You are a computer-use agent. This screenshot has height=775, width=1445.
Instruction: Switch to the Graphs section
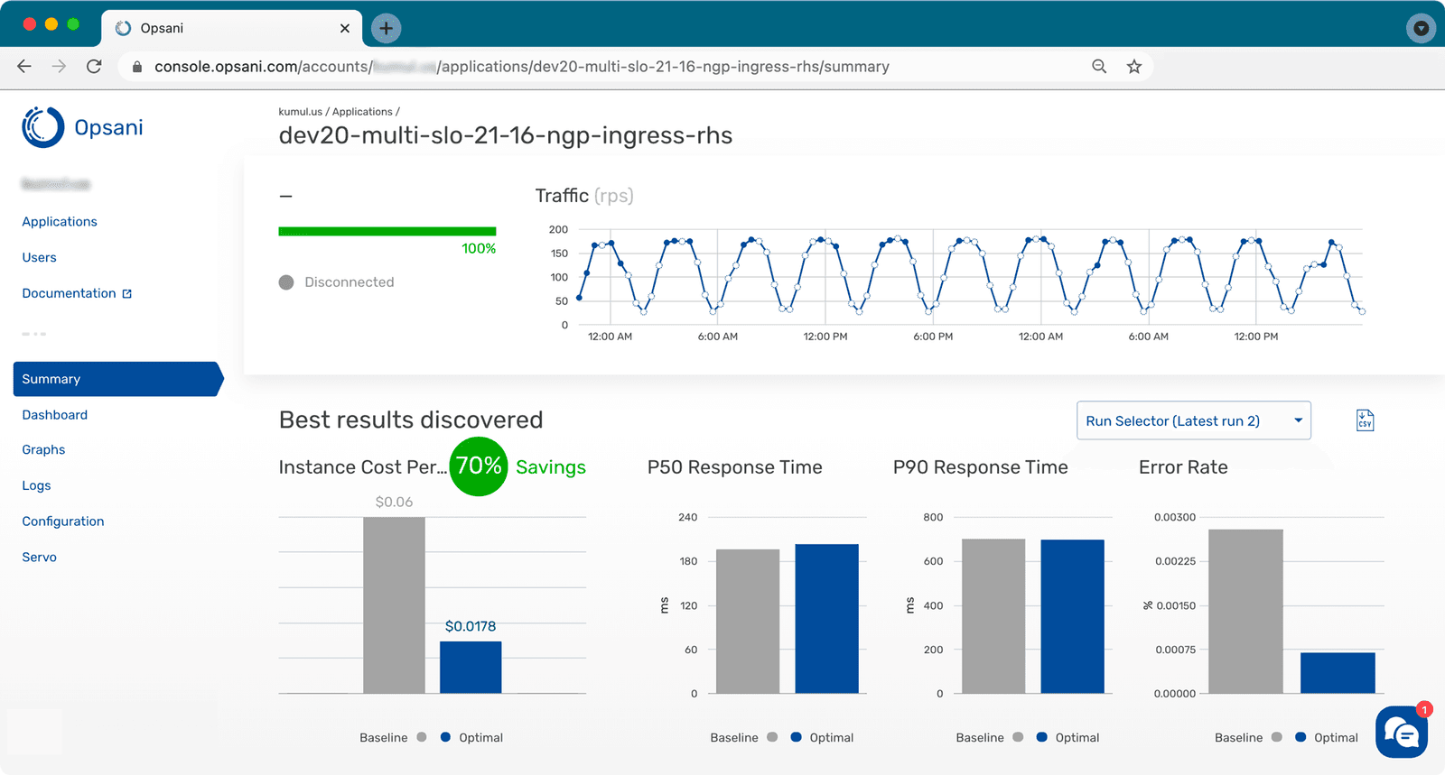coord(43,449)
